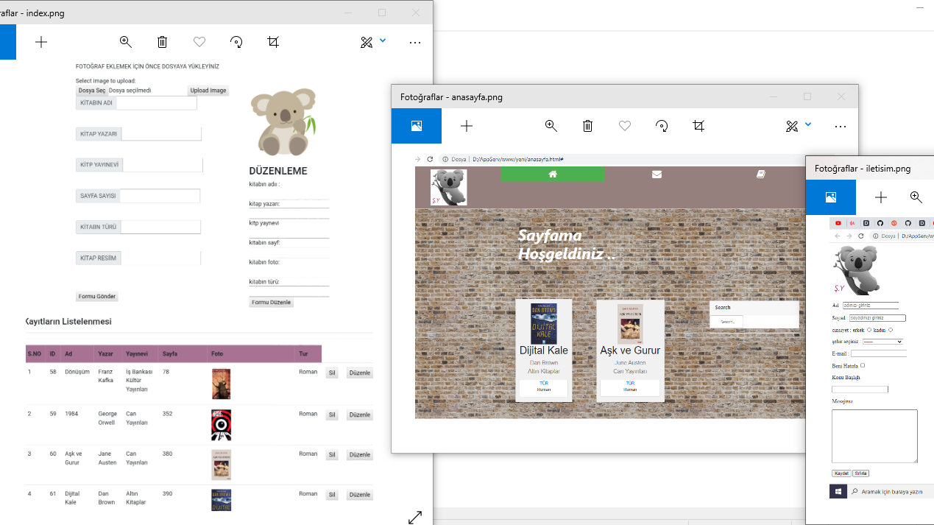Screen dimensions: 934x525
Task: Click the Search input on anasayfa page
Action: click(727, 322)
